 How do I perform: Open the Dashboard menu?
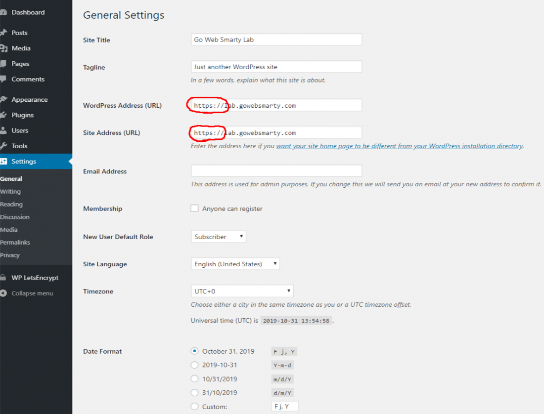(x=28, y=12)
